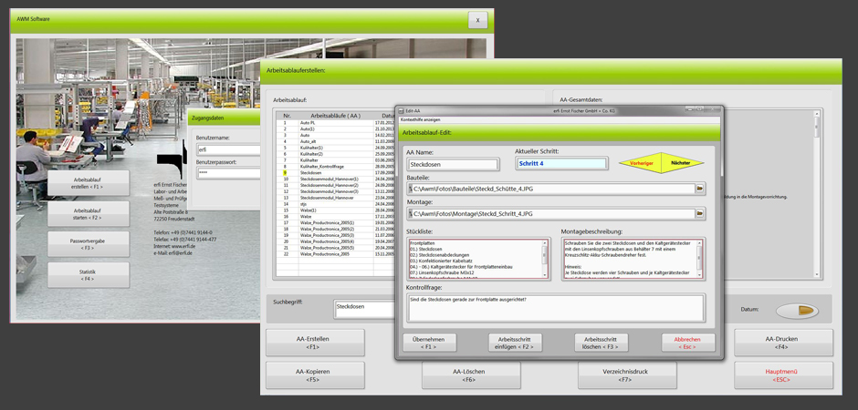This screenshot has height=410, width=858.
Task: Click the Montage folder browse icon
Action: (x=700, y=214)
